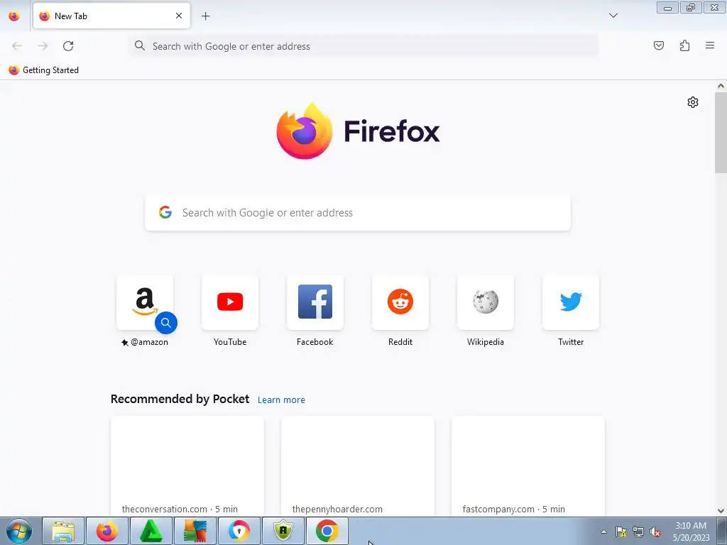Screen dimensions: 727x545
Task: Open the thepennyhoarder.com Pocket story card
Action: (358, 466)
